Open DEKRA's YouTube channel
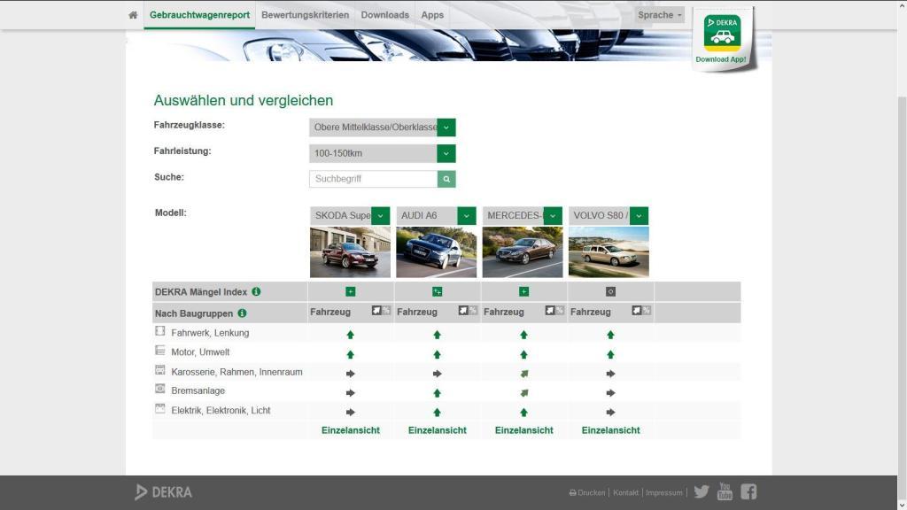The height and width of the screenshot is (510, 907). pyautogui.click(x=725, y=491)
